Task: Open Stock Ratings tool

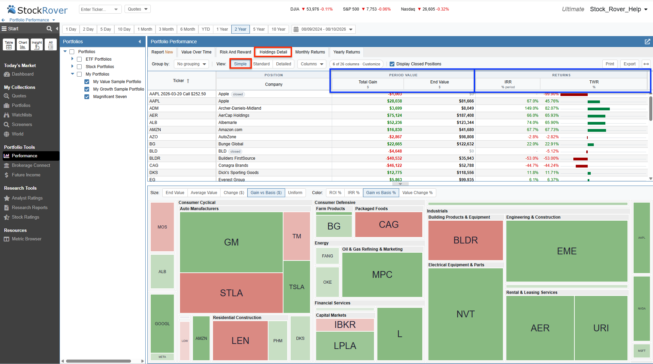Action: pos(25,217)
